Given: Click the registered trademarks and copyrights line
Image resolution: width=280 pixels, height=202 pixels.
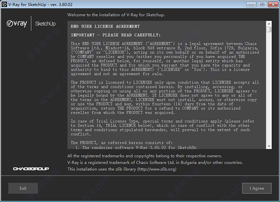Looking at the screenshot, I should (145, 156).
